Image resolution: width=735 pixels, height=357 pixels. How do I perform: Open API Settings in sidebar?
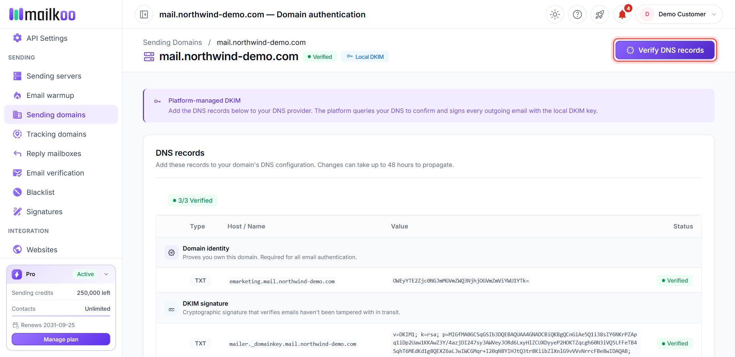pyautogui.click(x=47, y=38)
